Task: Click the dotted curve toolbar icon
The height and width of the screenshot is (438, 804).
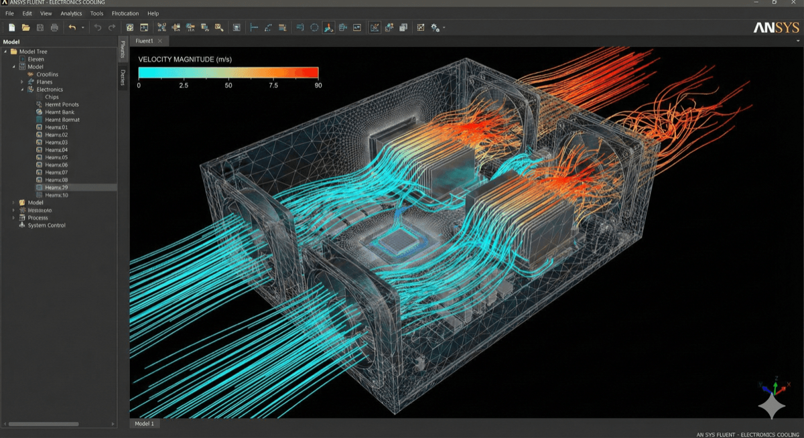Action: coord(268,27)
